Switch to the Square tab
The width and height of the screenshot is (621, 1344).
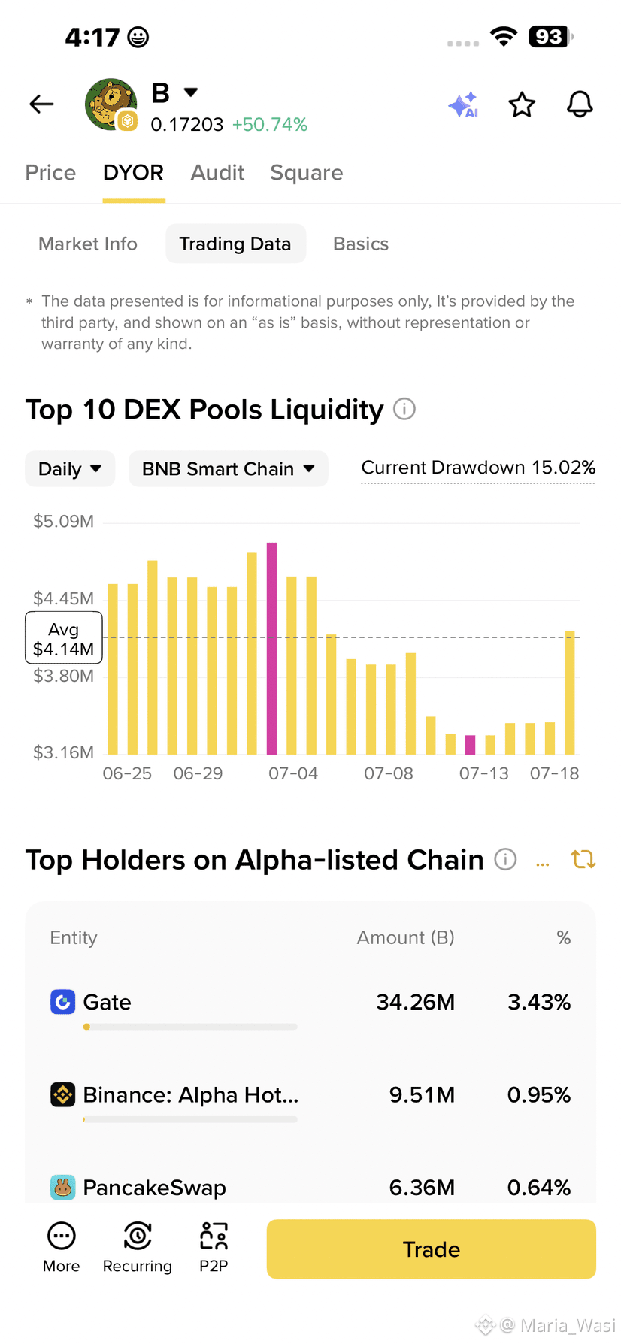307,173
